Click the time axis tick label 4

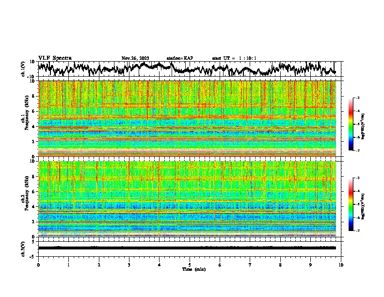pyautogui.click(x=160, y=265)
